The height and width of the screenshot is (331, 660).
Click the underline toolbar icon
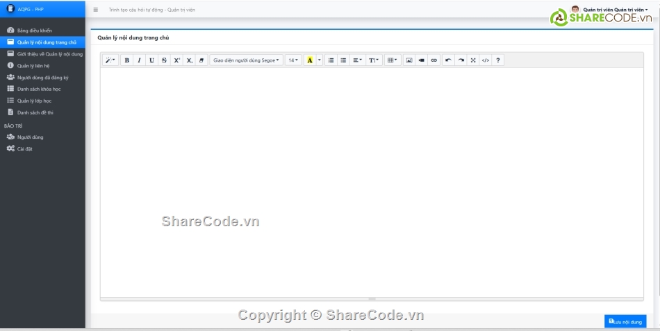coord(151,60)
